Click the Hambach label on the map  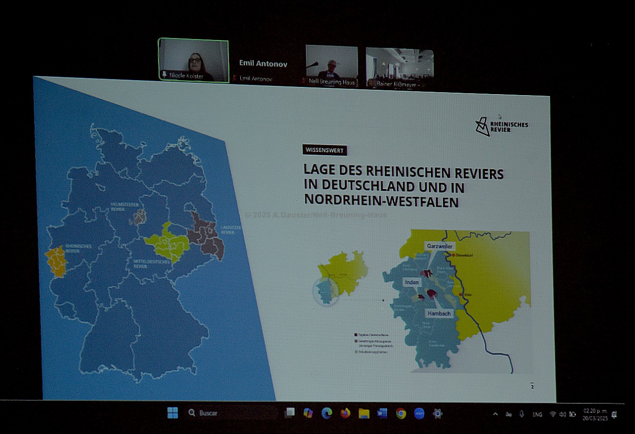point(438,313)
